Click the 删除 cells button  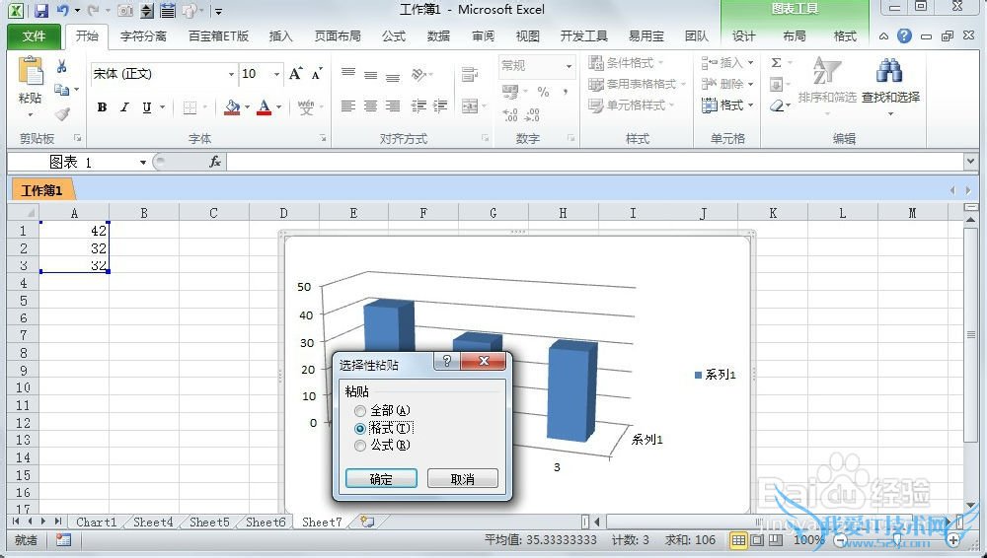[x=727, y=84]
